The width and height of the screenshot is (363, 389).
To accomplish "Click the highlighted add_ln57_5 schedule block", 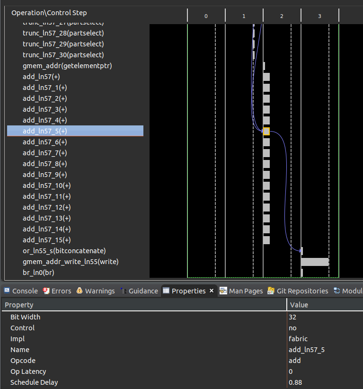I will click(266, 131).
